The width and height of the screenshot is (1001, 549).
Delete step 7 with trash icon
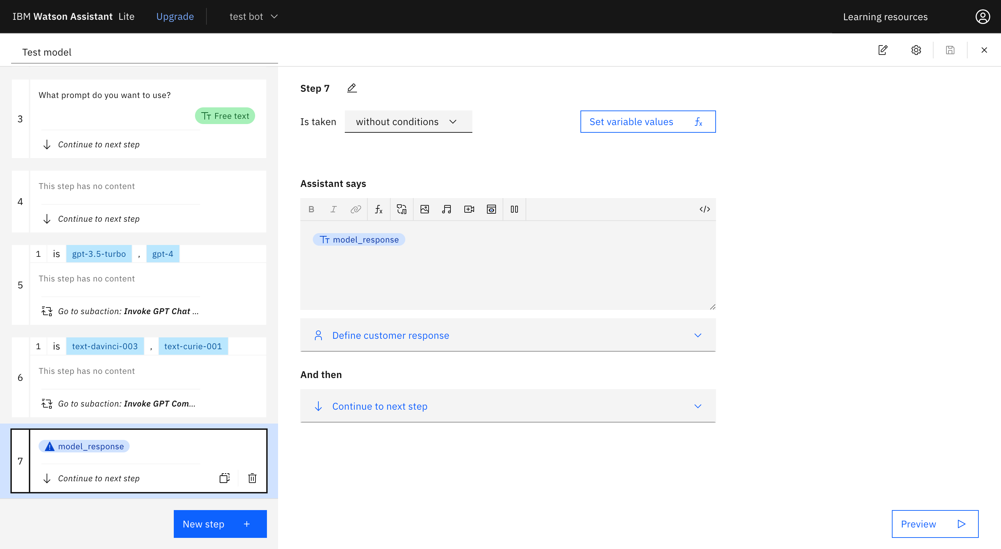[252, 478]
